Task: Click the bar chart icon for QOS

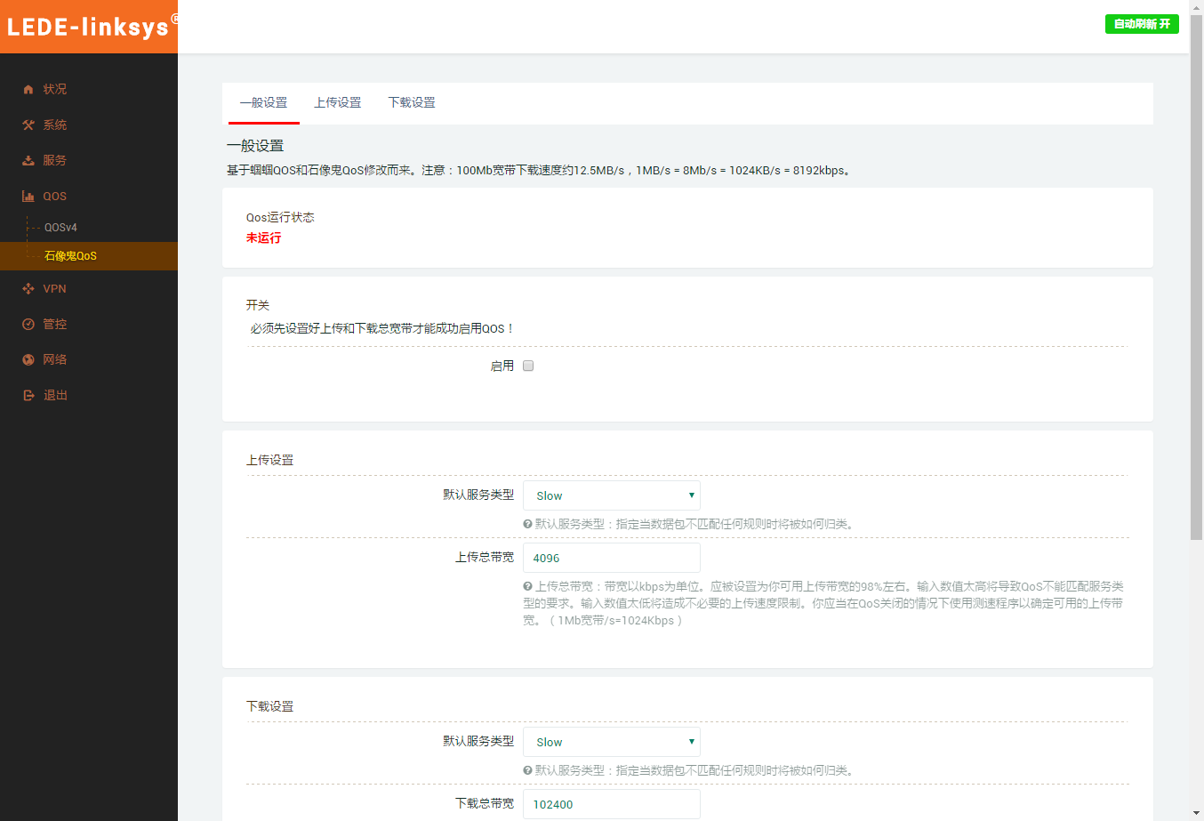Action: (28, 196)
